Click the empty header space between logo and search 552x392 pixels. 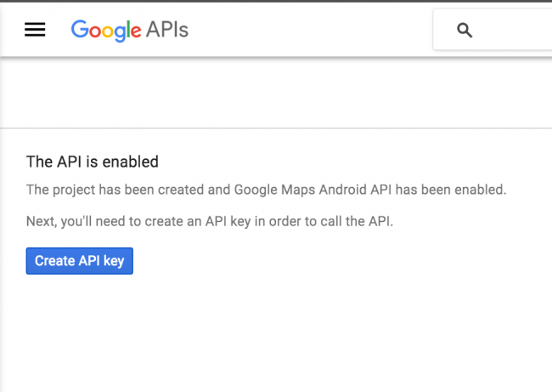pos(310,30)
